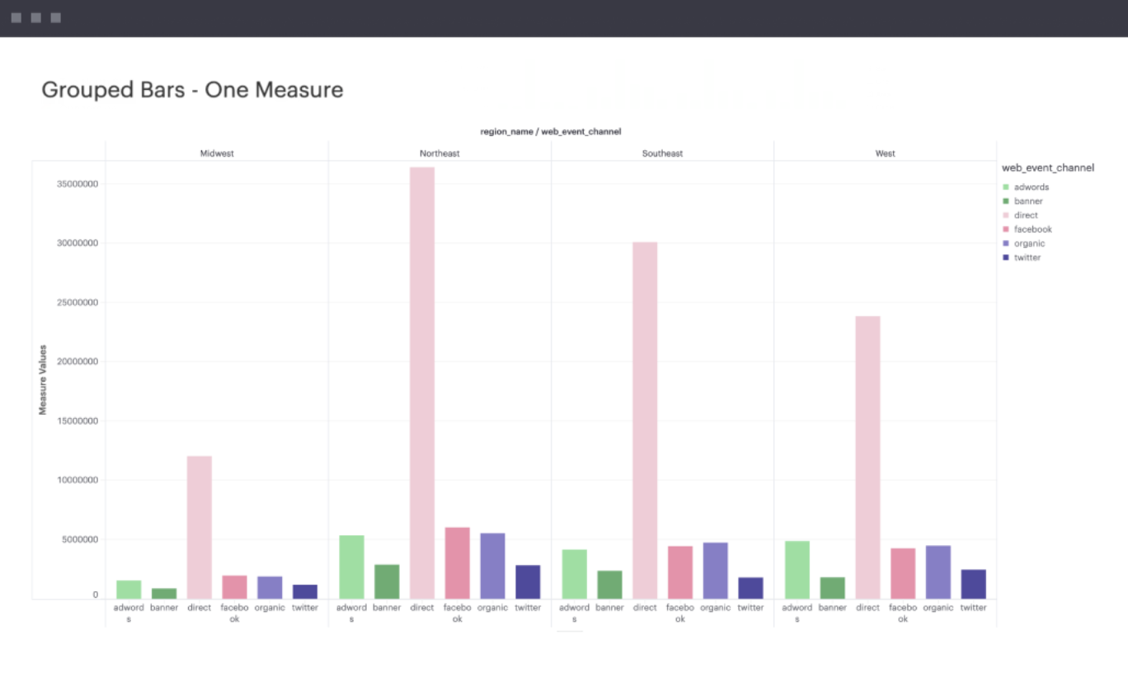Click the adwords legend color swatch

[1006, 187]
